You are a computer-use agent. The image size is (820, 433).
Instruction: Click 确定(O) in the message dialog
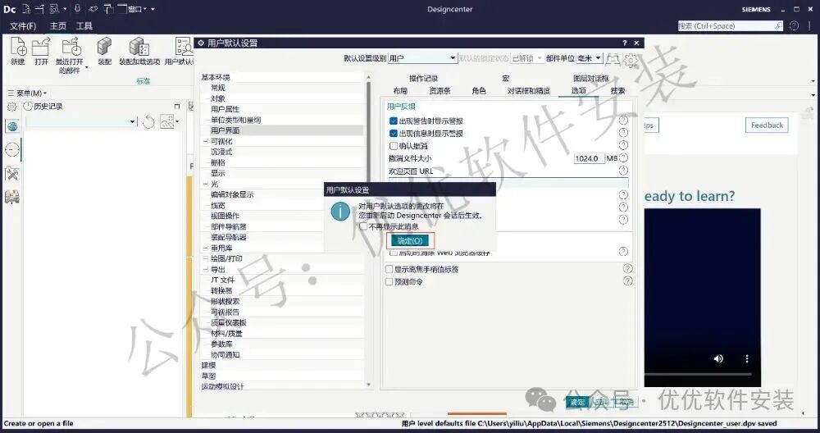pyautogui.click(x=410, y=240)
